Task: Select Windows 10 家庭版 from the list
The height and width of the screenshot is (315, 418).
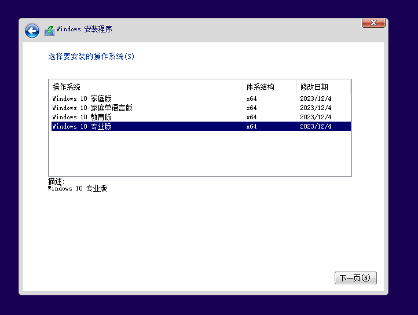Action: coord(82,98)
